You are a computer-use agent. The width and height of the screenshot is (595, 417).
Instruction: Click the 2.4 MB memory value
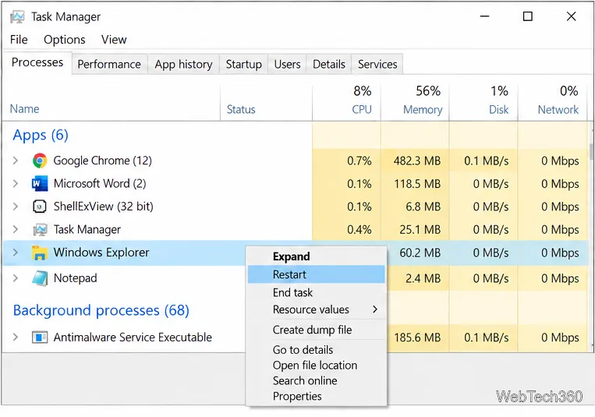(x=423, y=278)
